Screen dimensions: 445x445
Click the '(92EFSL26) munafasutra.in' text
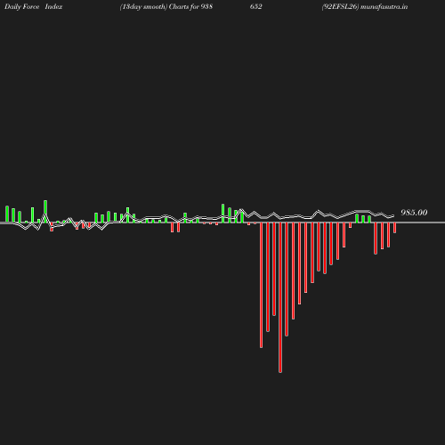point(365,7)
